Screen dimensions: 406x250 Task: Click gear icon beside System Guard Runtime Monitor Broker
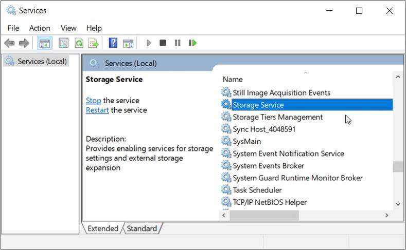pos(226,178)
